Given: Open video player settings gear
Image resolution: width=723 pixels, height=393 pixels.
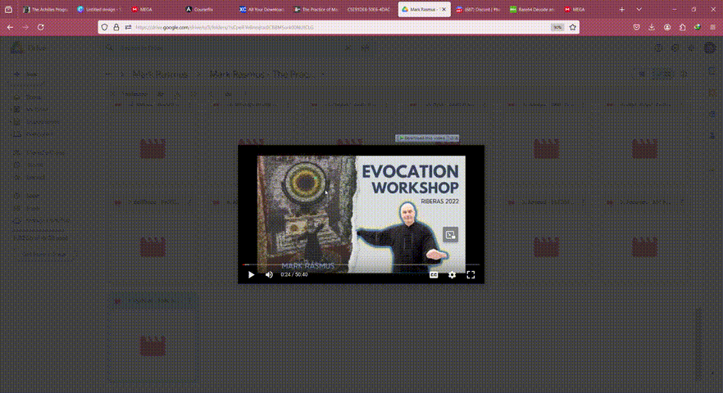Looking at the screenshot, I should [x=452, y=274].
